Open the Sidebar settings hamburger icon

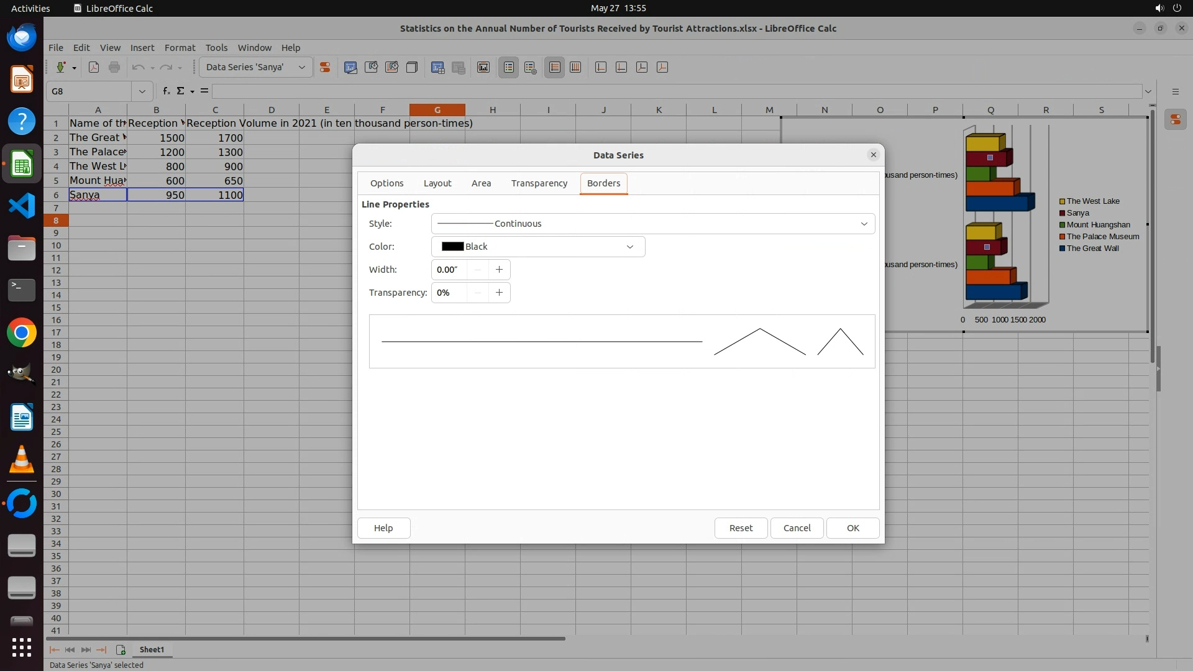pos(1175,91)
